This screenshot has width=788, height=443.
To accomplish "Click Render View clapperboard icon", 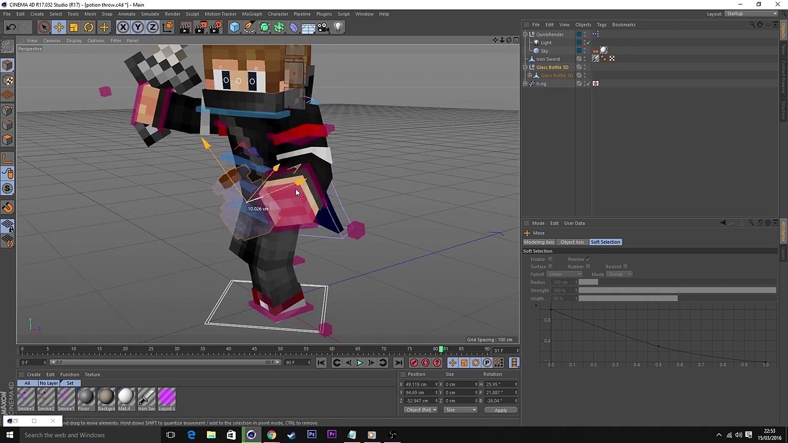I will click(x=185, y=27).
